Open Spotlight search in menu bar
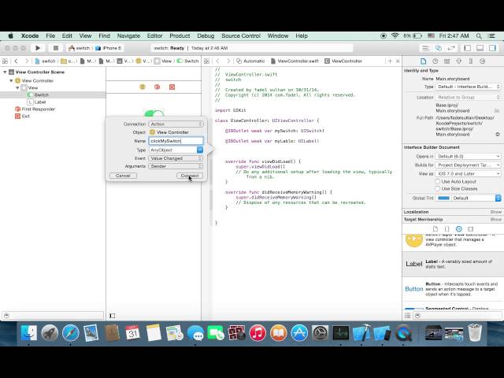504x378 pixels. click(x=479, y=35)
